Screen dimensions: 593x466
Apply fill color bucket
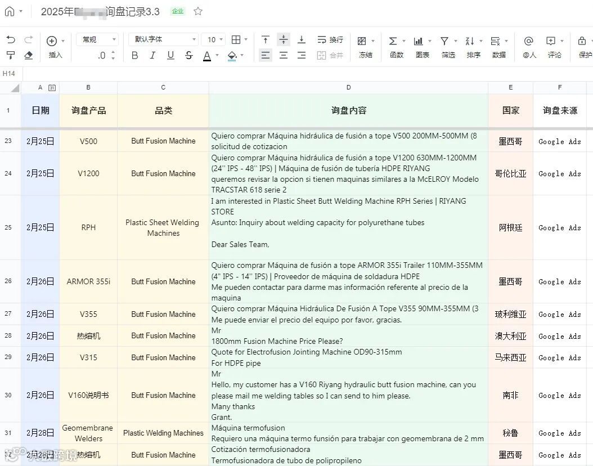[232, 56]
